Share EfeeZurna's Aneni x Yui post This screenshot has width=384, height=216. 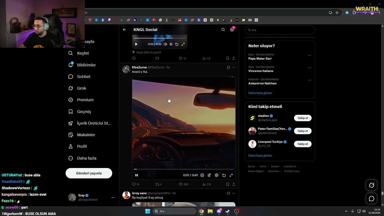(x=234, y=184)
